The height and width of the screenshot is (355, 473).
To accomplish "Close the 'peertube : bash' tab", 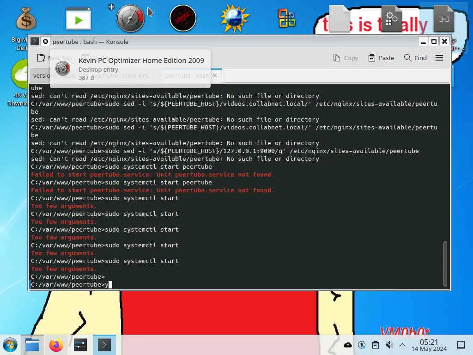I will coord(215,75).
